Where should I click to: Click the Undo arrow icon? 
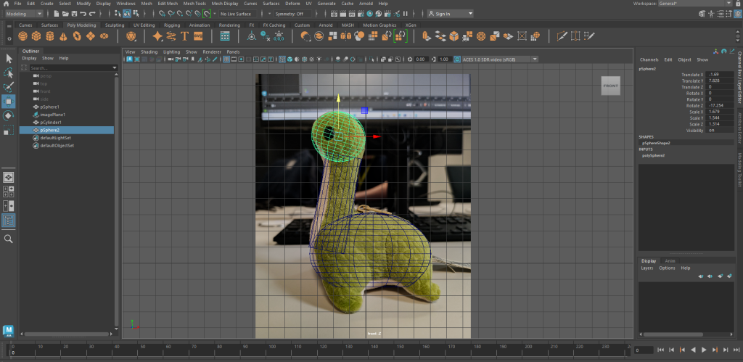click(x=83, y=14)
